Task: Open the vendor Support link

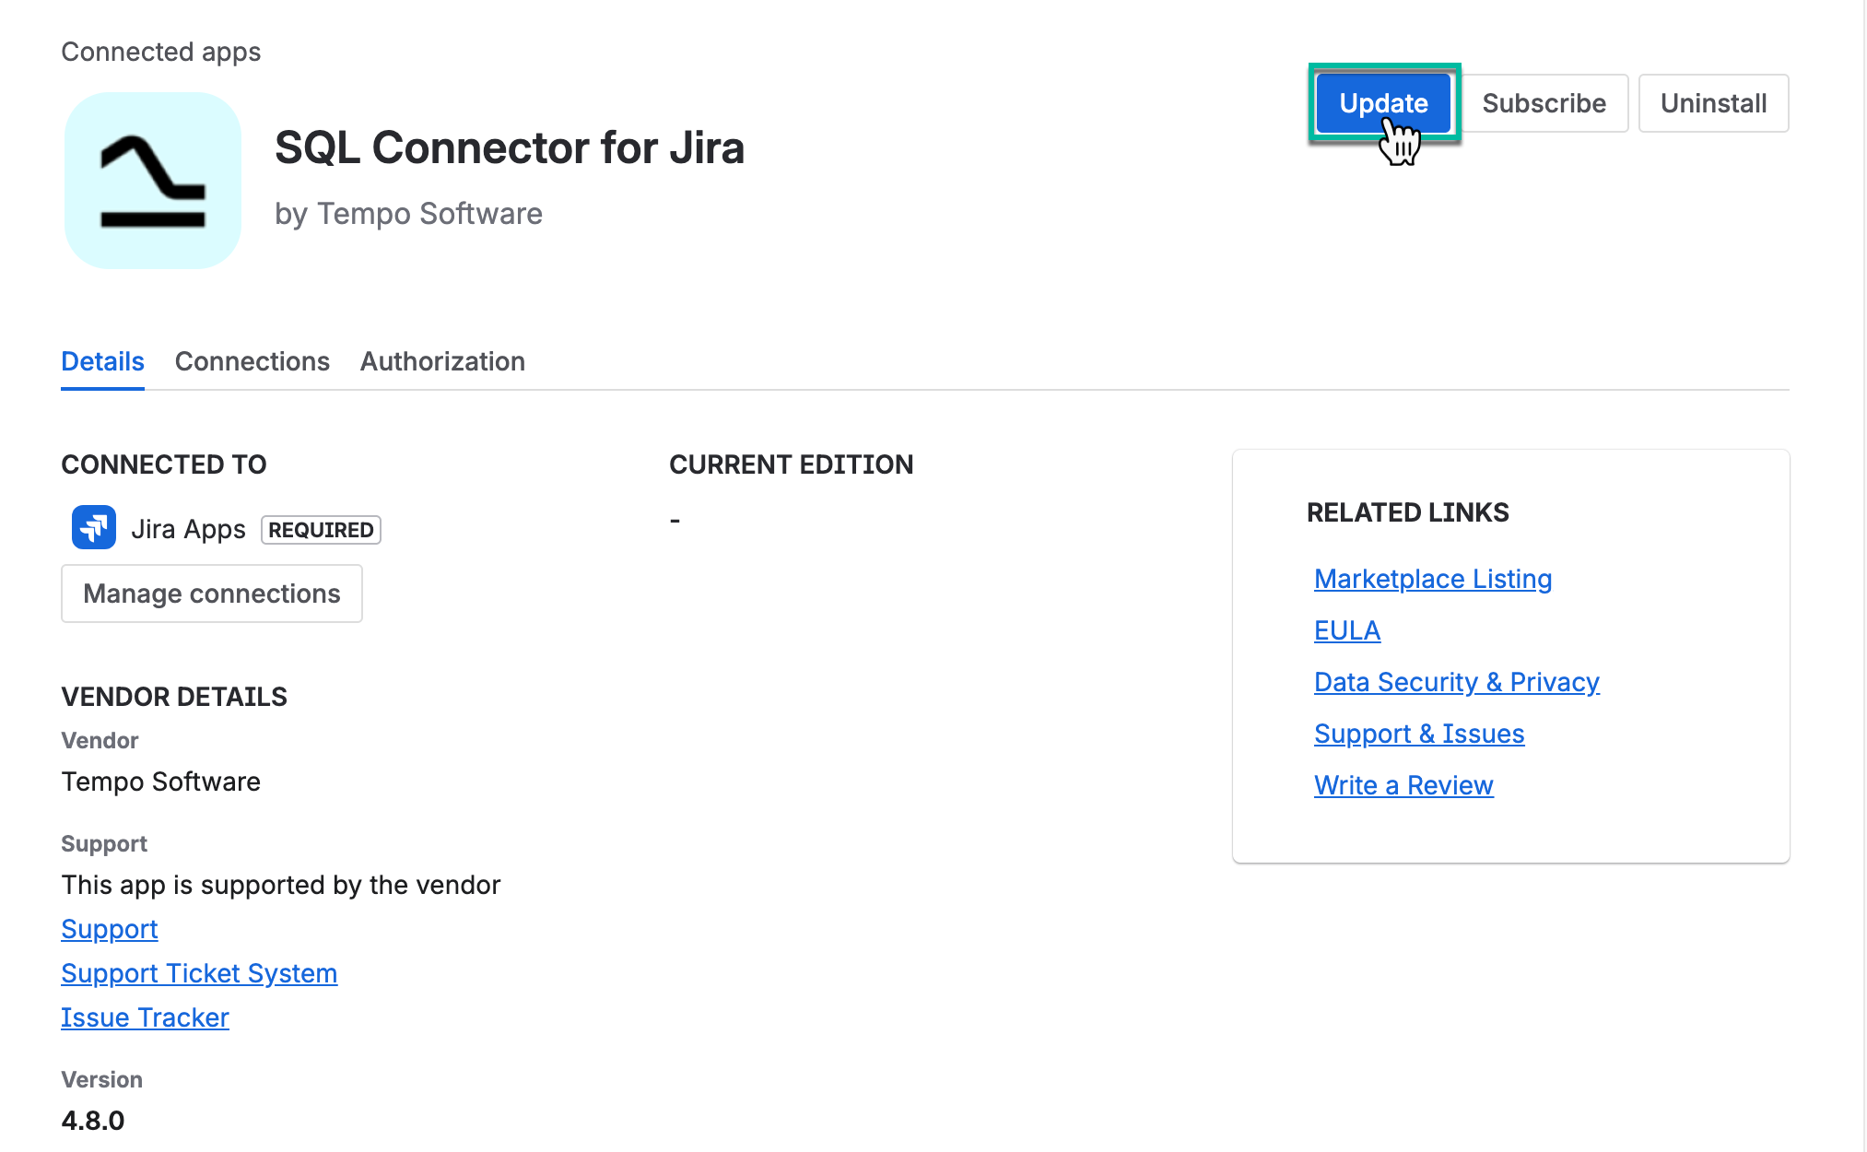Action: click(x=110, y=929)
